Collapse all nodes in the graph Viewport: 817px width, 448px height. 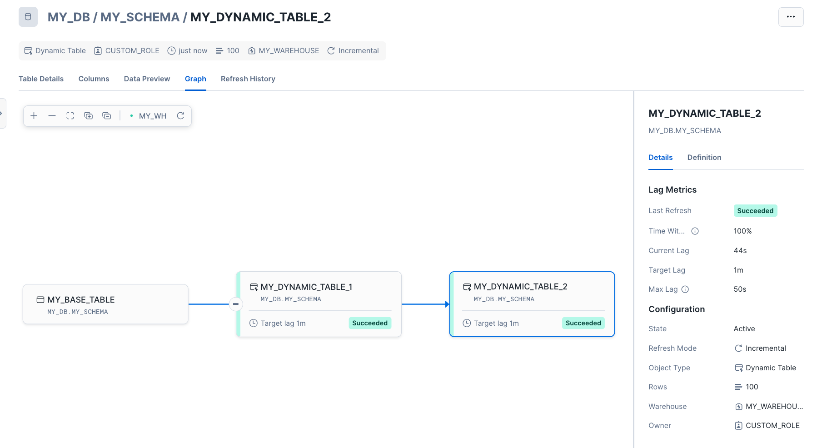click(x=106, y=116)
